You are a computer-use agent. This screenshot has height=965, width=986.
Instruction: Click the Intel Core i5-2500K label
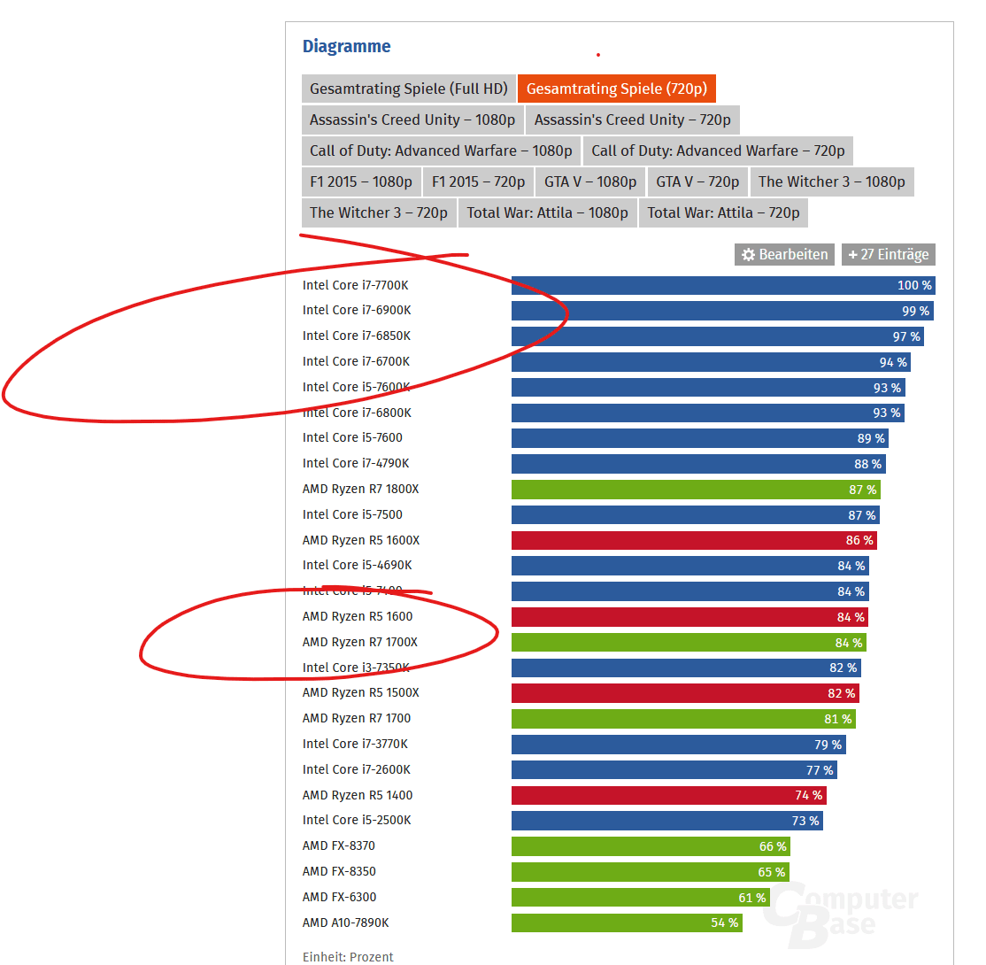(357, 821)
